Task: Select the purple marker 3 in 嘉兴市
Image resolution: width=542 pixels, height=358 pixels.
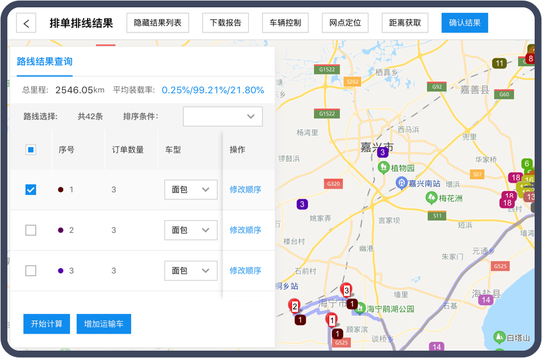Action: [383, 152]
